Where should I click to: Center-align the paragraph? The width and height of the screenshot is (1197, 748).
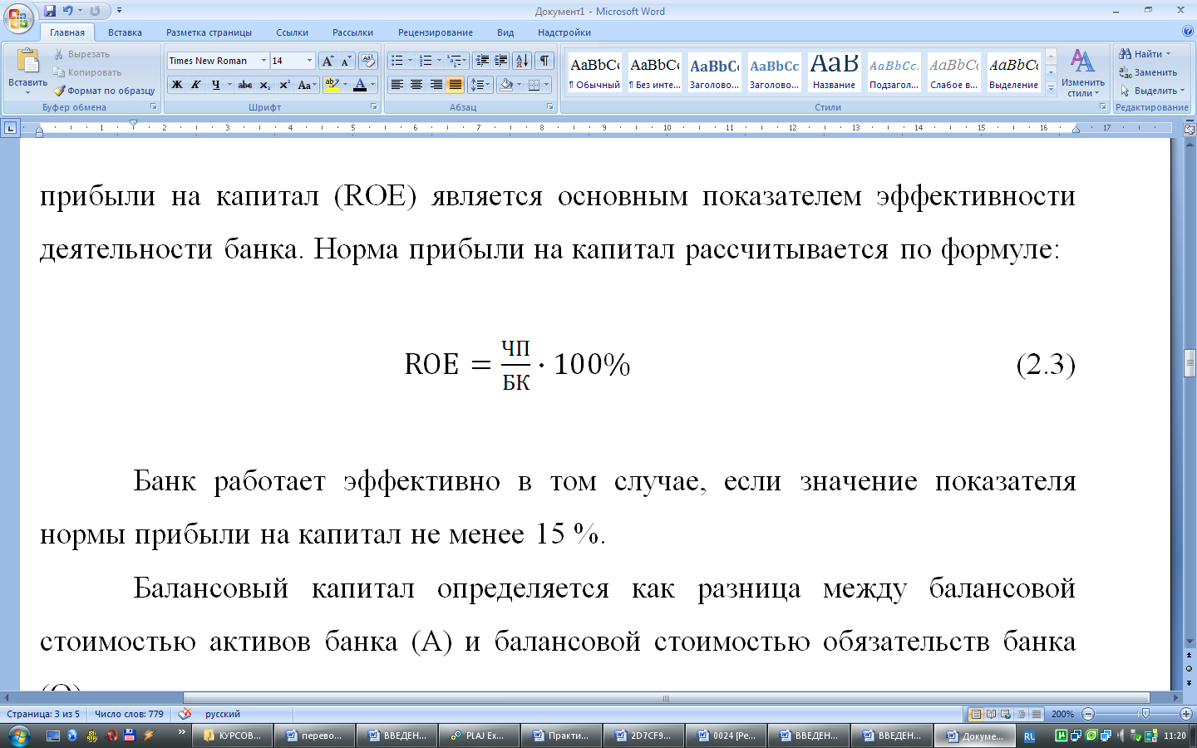point(416,85)
